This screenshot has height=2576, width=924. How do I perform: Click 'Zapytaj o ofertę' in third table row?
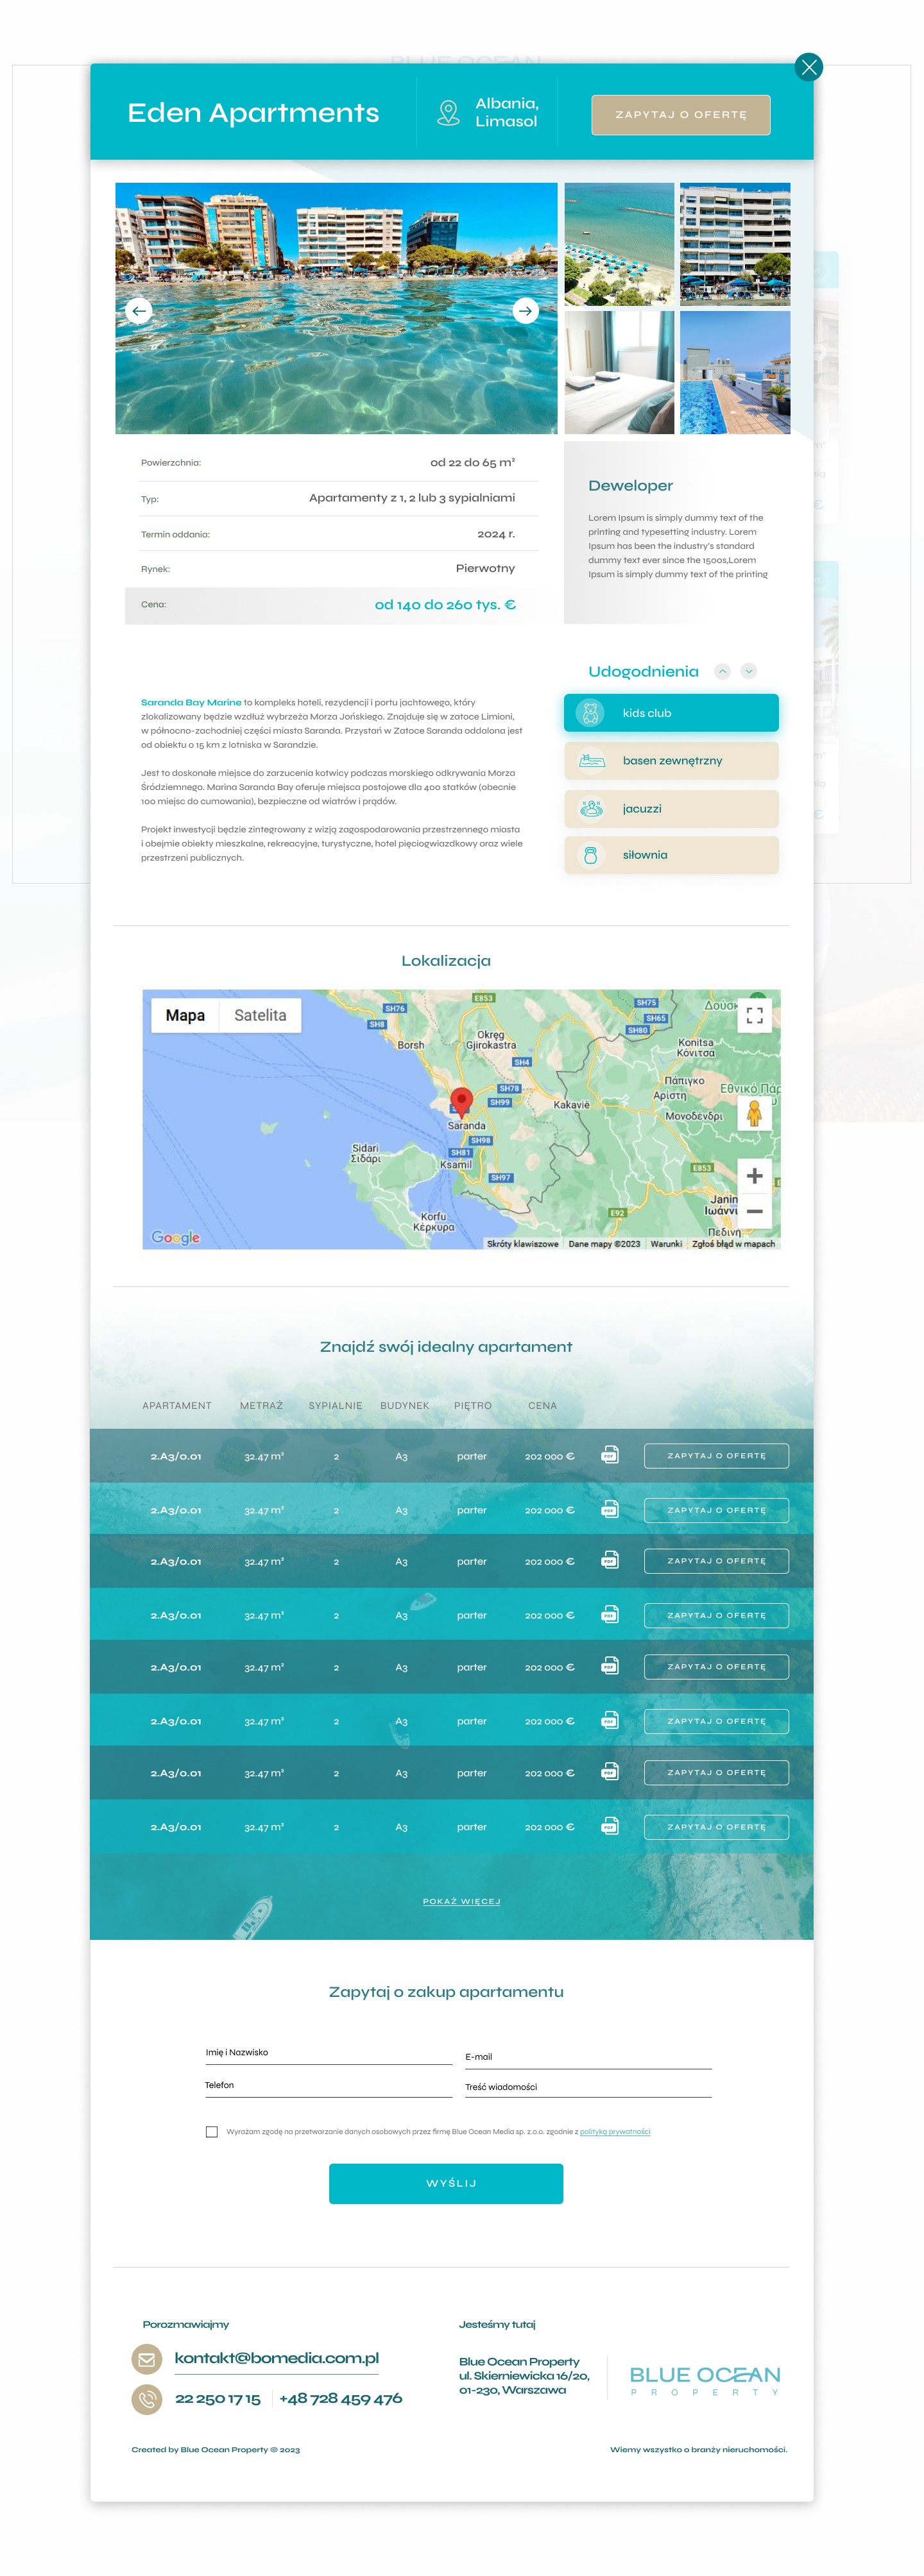[715, 1561]
